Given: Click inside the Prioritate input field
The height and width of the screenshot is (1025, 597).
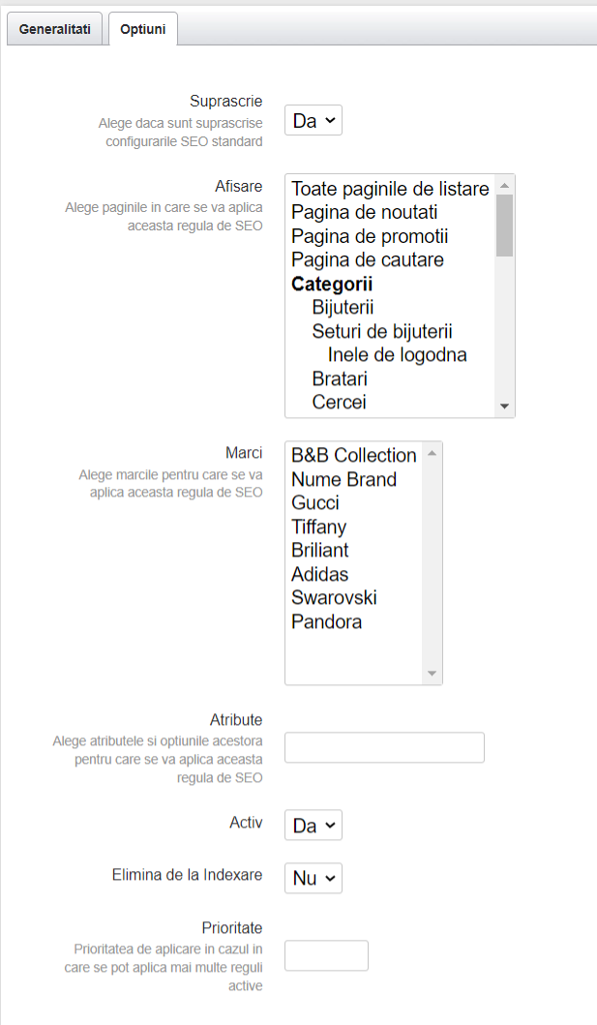Looking at the screenshot, I should [326, 955].
